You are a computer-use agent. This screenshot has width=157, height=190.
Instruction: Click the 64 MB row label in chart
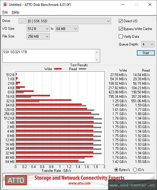click(x=10, y=162)
